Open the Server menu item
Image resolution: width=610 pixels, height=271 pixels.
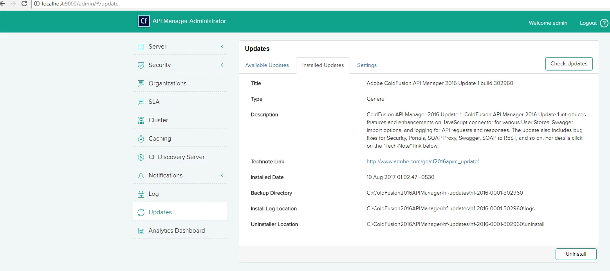point(180,47)
